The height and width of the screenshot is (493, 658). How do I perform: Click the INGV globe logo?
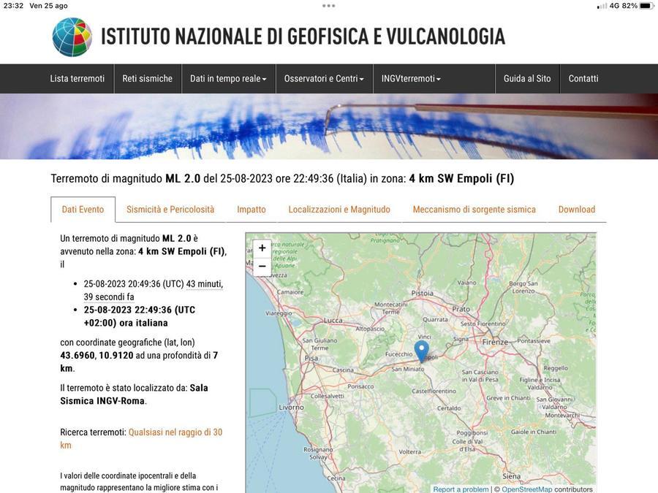pos(72,37)
